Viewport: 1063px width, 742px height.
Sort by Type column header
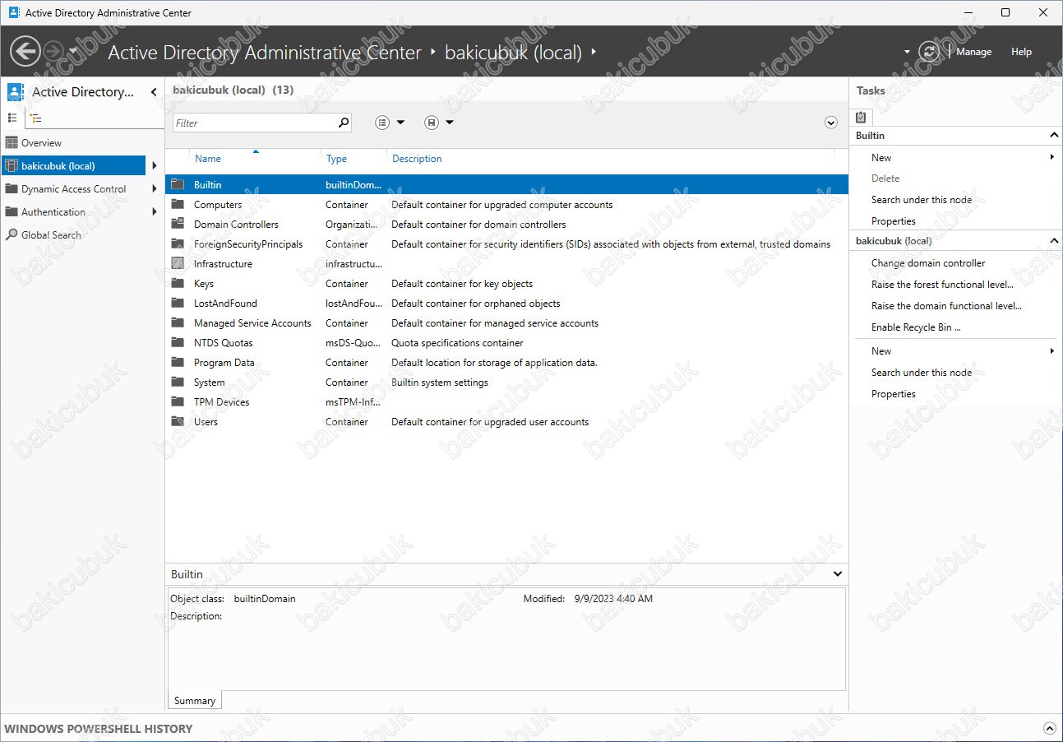point(336,159)
